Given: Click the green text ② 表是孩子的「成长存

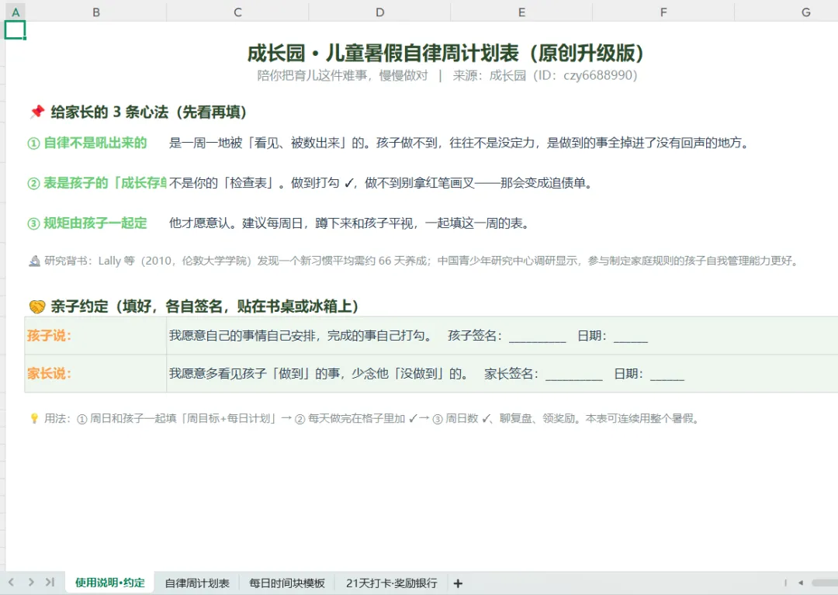Looking at the screenshot, I should [x=97, y=183].
